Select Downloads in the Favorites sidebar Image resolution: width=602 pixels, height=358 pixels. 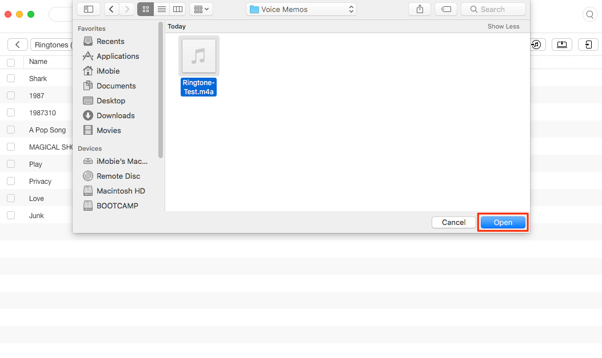(x=115, y=115)
